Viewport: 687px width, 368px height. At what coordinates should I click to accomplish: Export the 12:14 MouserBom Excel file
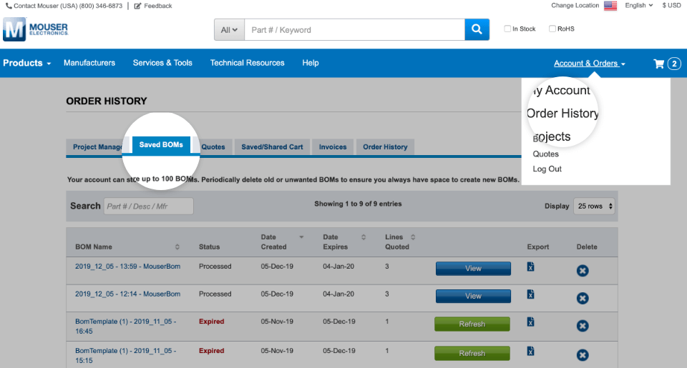coord(530,294)
